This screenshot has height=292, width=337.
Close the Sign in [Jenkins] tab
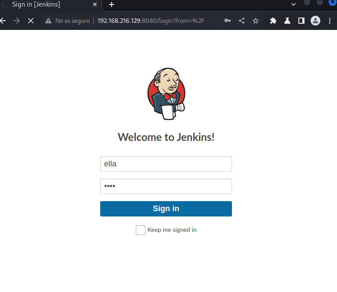(95, 4)
